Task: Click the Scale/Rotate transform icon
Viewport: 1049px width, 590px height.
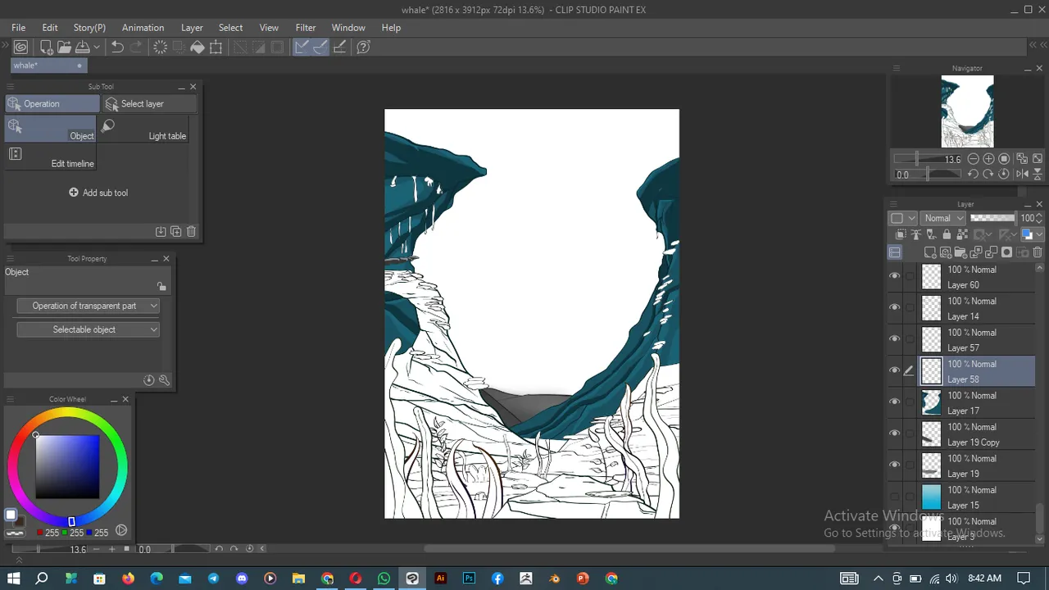Action: tap(216, 48)
